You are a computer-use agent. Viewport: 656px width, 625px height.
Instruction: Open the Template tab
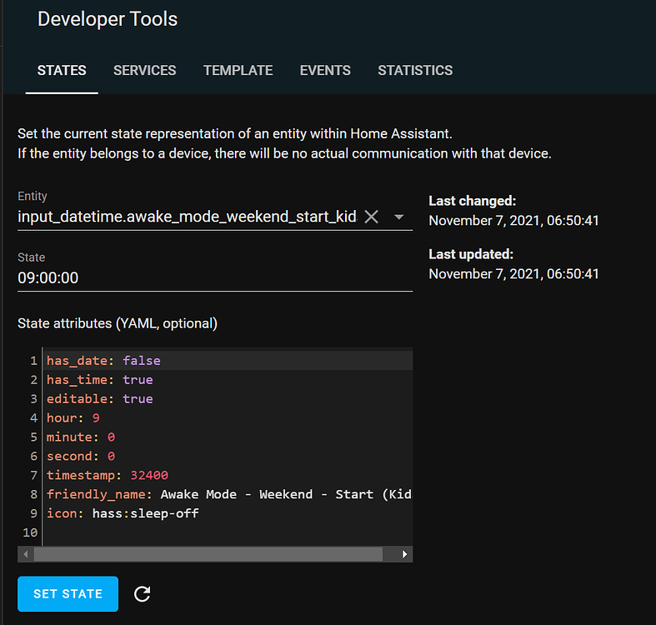(238, 70)
